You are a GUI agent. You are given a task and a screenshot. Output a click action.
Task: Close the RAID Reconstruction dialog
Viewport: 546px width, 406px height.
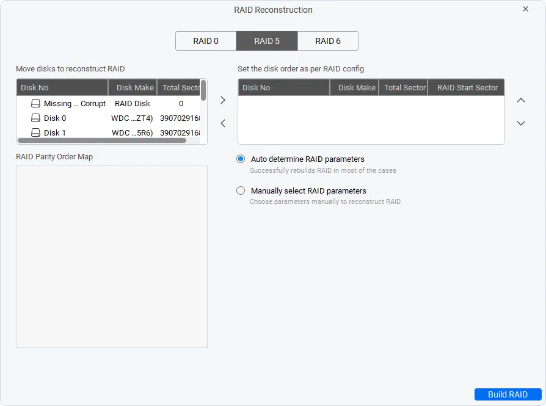tap(526, 9)
